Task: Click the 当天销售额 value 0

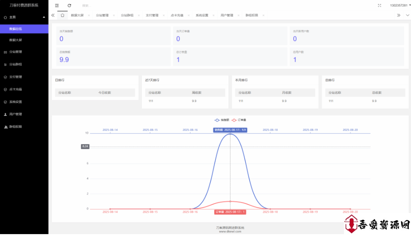Action: (61, 39)
